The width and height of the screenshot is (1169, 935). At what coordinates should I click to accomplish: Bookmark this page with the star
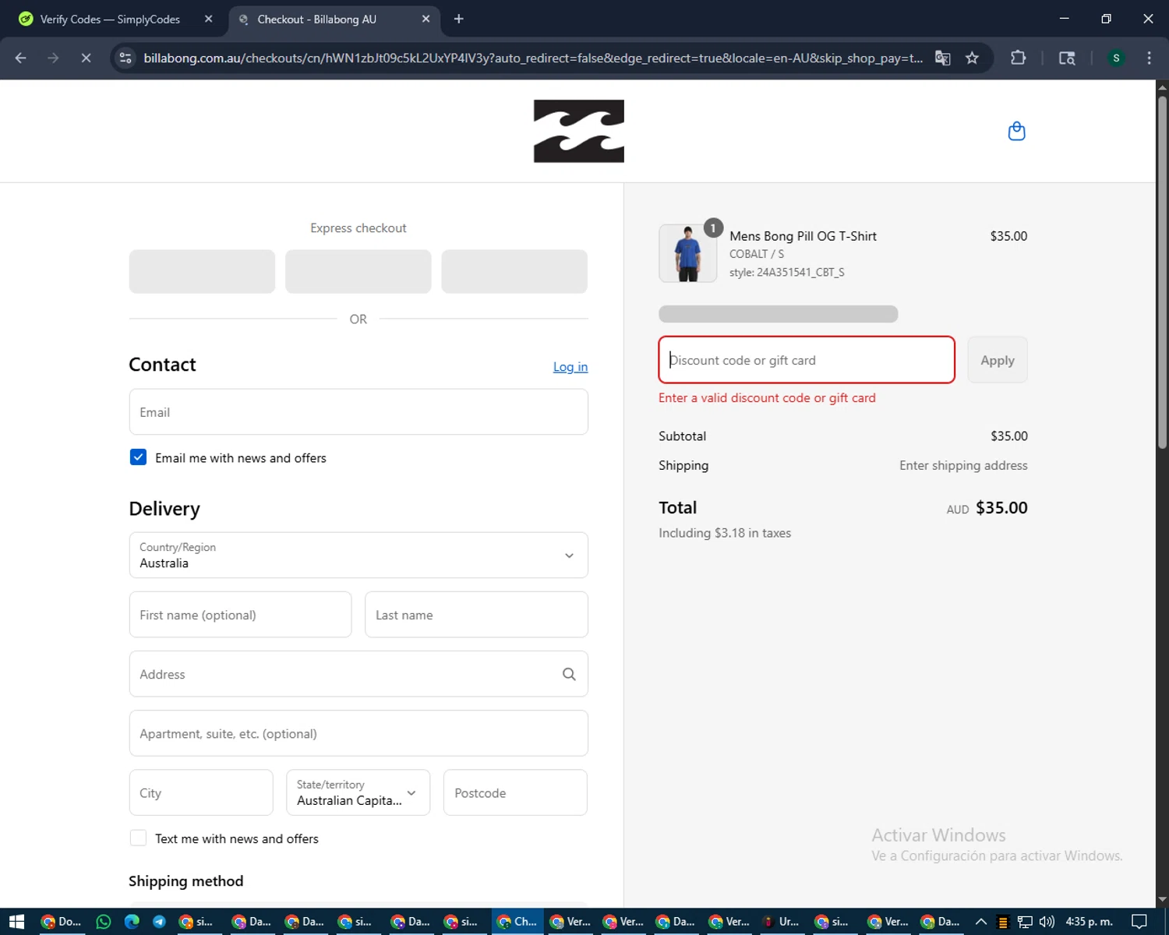point(972,58)
